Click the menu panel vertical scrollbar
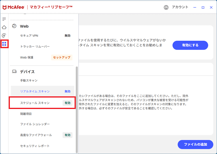 point(77,110)
